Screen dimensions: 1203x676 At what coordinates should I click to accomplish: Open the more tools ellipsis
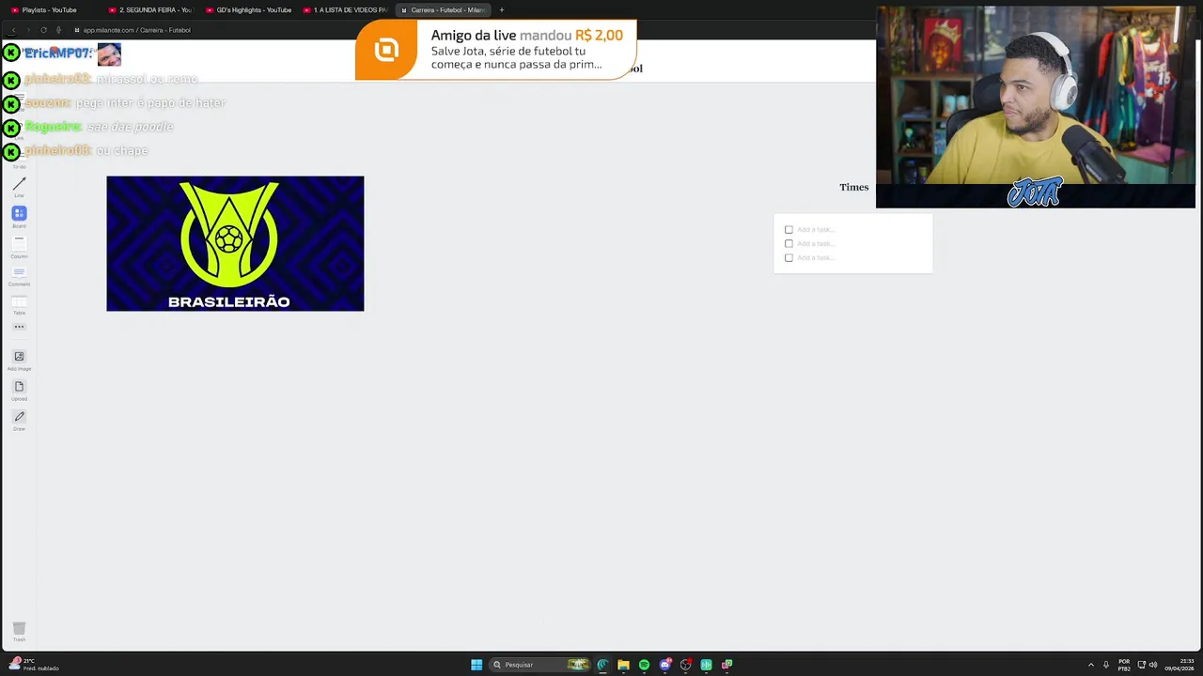coord(19,327)
